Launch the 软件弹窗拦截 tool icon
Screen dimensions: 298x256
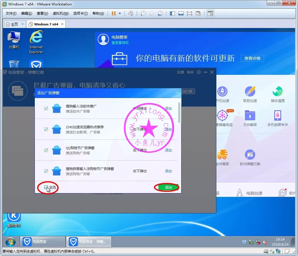pyautogui.click(x=250, y=155)
